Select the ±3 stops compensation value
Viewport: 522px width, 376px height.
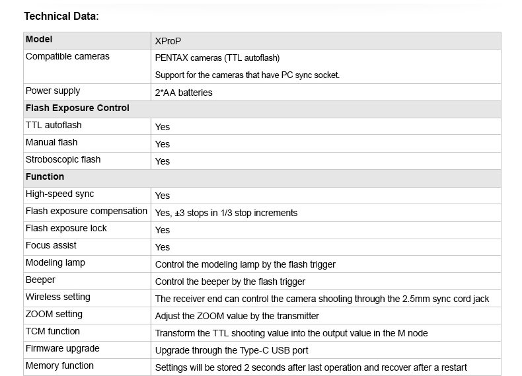(226, 213)
